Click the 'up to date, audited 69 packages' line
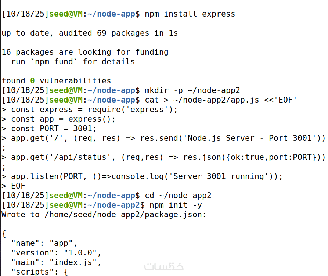328x276 pixels. [90, 33]
